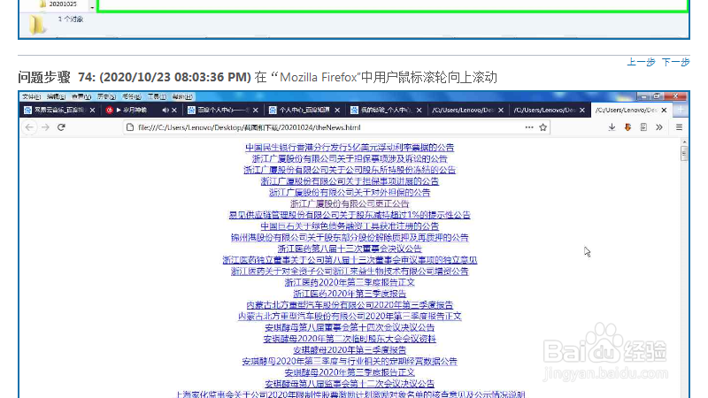Viewport: 708px width, 398px height.
Task: Open link 浙江医药第八届十三次董事会决议公告
Action: coord(350,249)
